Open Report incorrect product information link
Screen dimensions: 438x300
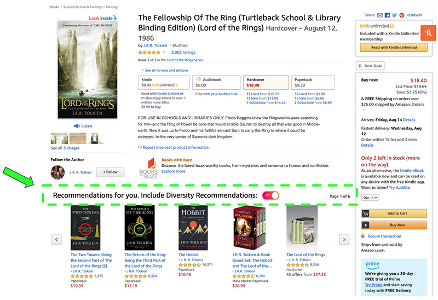[x=174, y=147]
